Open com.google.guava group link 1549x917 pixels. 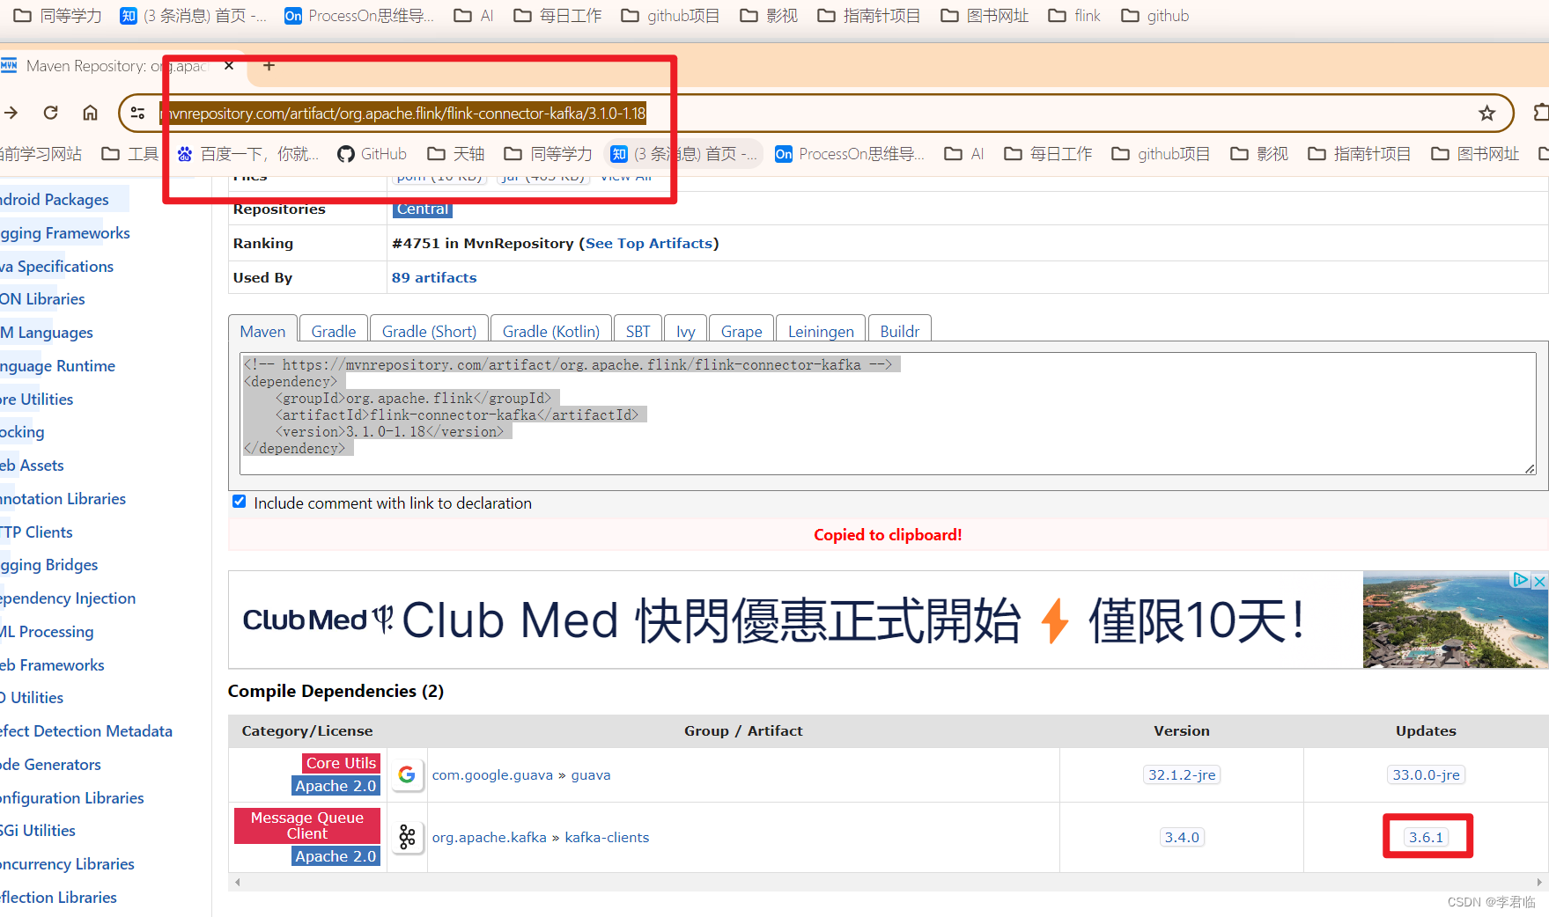click(x=492, y=775)
